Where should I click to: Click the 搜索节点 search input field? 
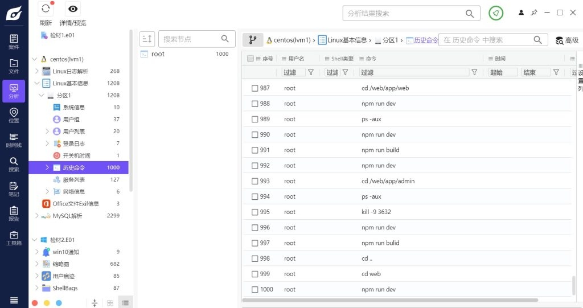click(191, 39)
